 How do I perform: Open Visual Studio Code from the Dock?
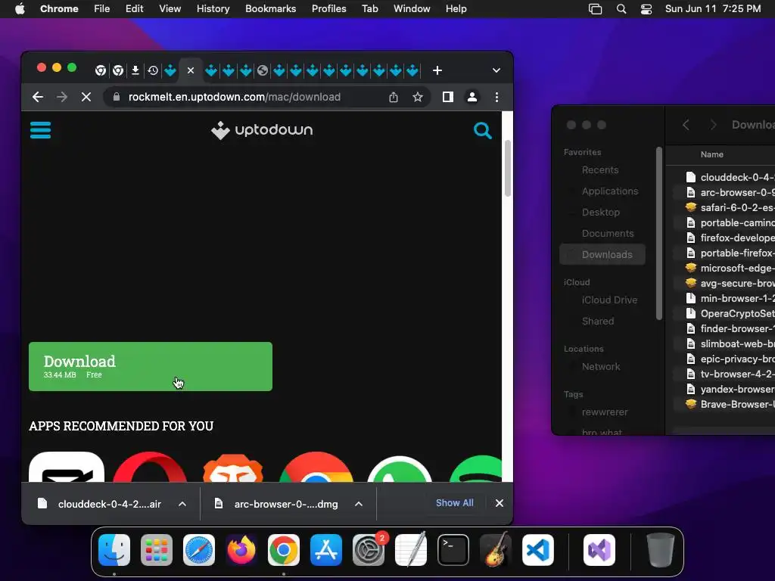tap(538, 550)
